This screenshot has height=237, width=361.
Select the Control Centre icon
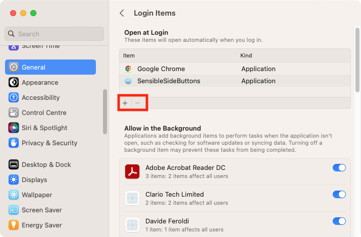coord(14,112)
